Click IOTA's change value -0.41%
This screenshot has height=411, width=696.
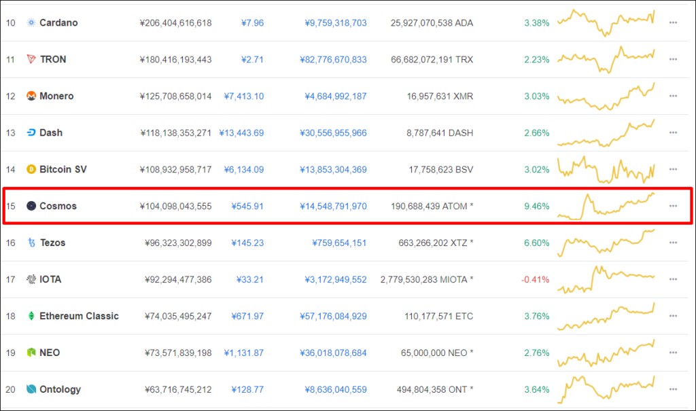tap(536, 280)
